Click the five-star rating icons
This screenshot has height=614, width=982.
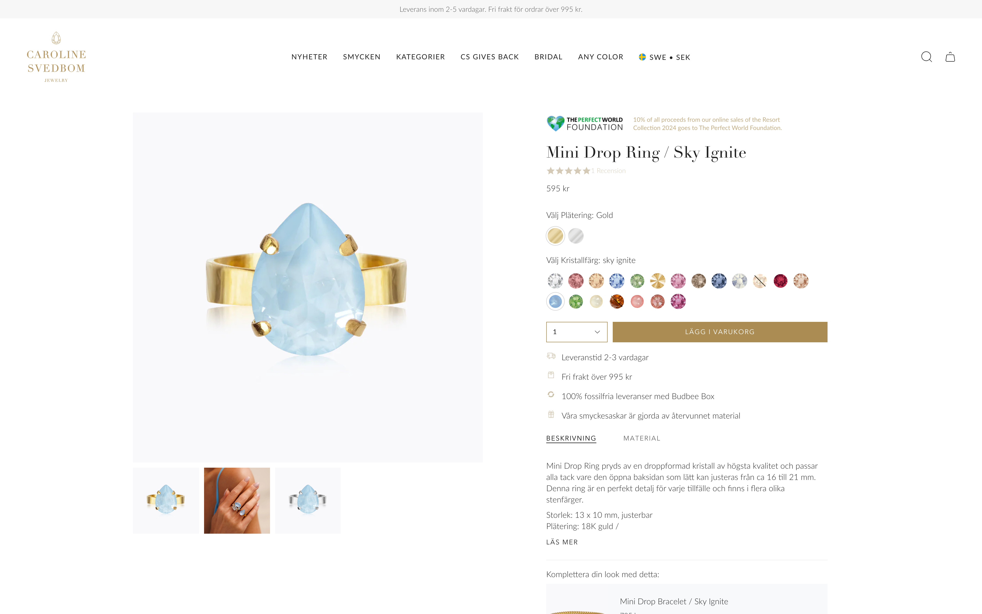[568, 171]
